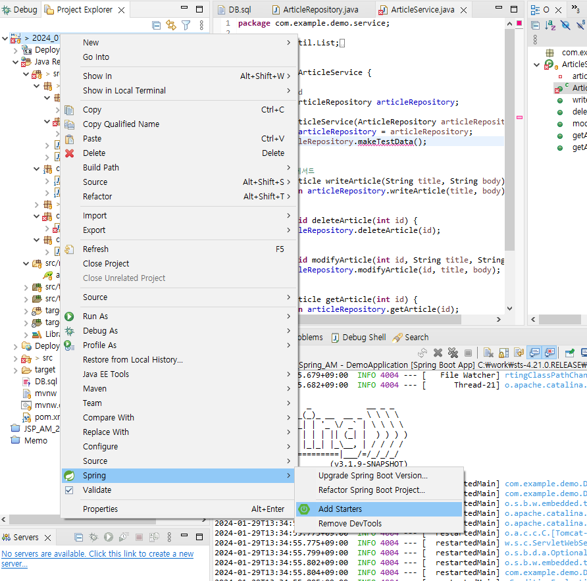Click the Debug As bug icon

69,331
